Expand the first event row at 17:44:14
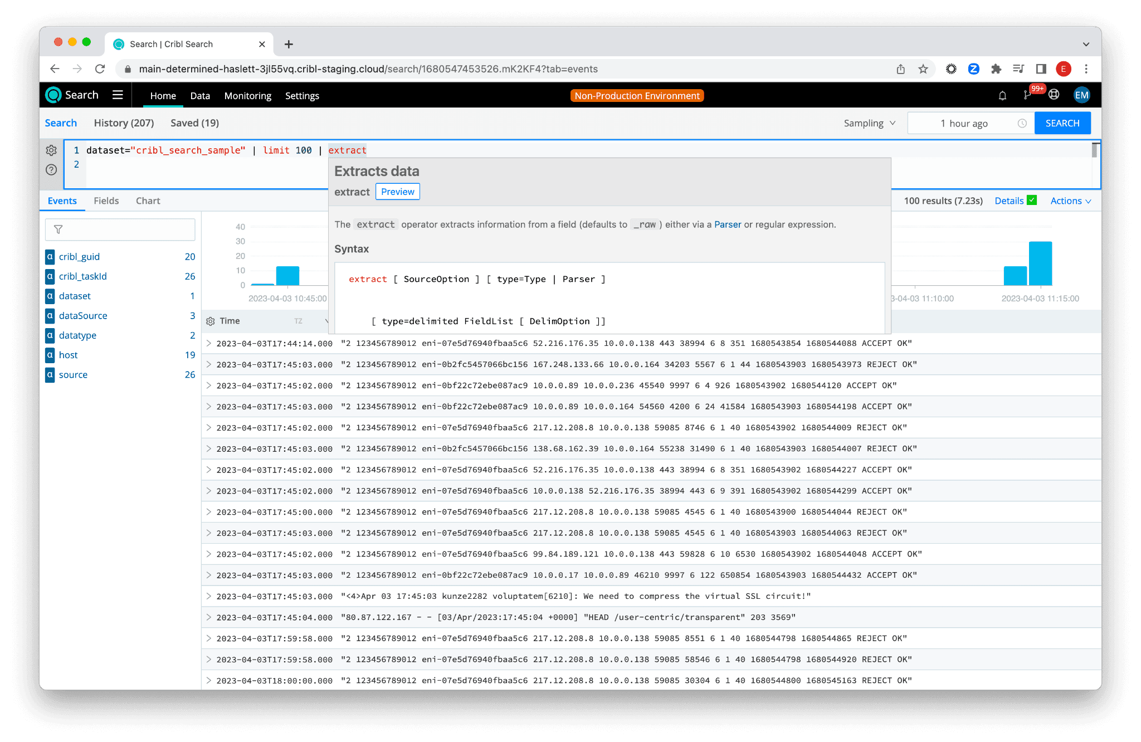Screen dimensions: 1141x742 click(209, 343)
